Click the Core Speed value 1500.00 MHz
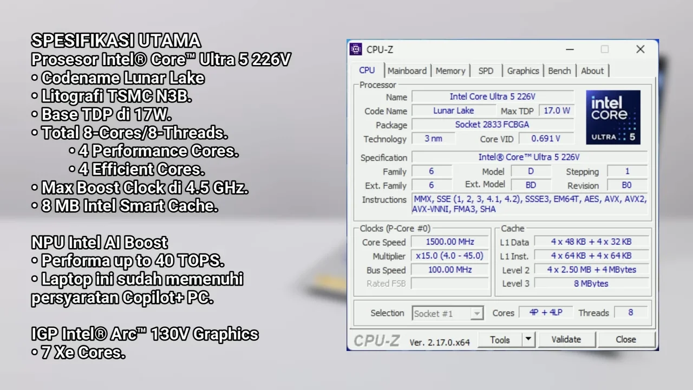The width and height of the screenshot is (693, 390). (450, 242)
